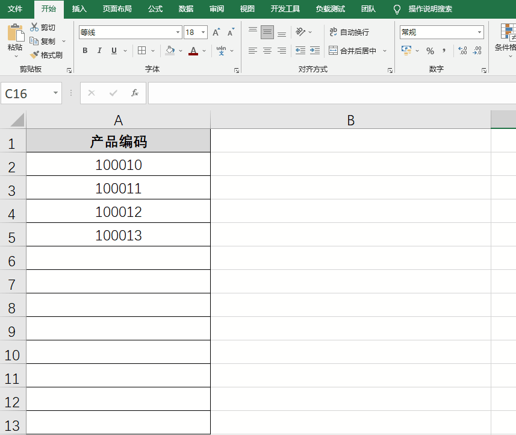Switch to the 开发工具 tab
Image resolution: width=516 pixels, height=435 pixels.
[285, 9]
